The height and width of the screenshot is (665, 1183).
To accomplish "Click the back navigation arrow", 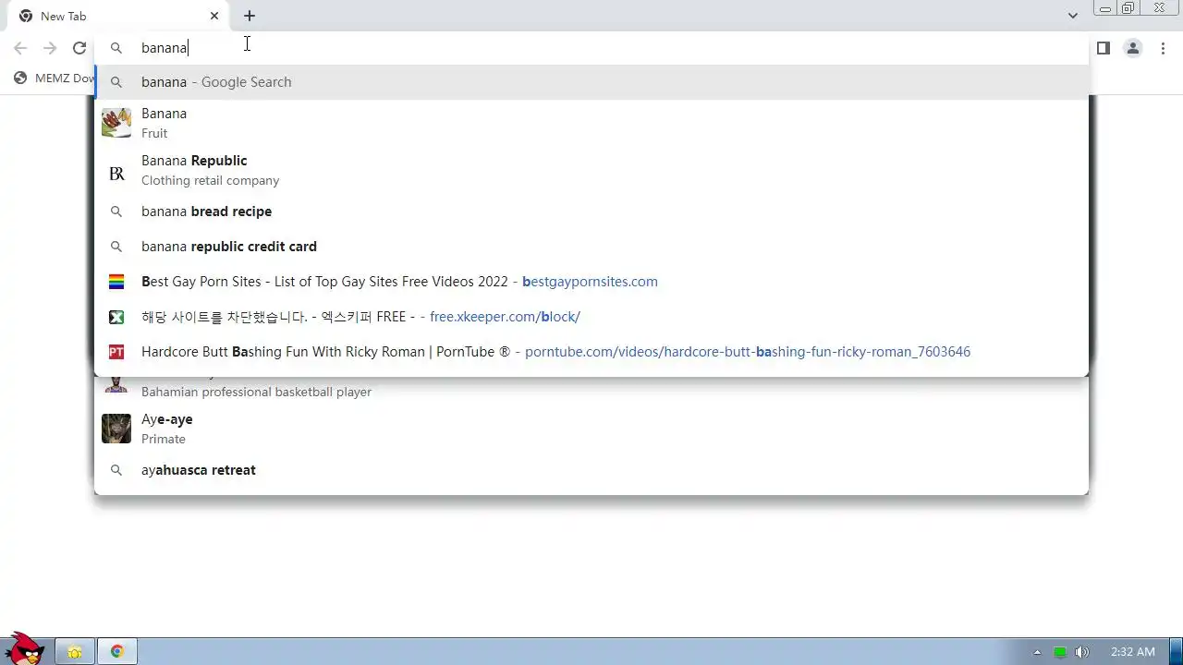I will (20, 48).
